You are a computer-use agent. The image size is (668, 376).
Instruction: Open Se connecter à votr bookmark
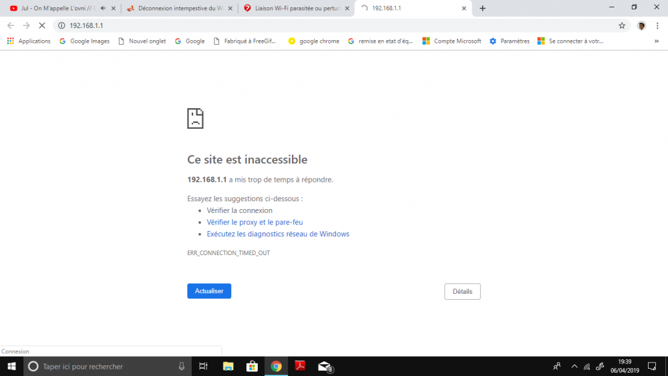click(x=571, y=41)
